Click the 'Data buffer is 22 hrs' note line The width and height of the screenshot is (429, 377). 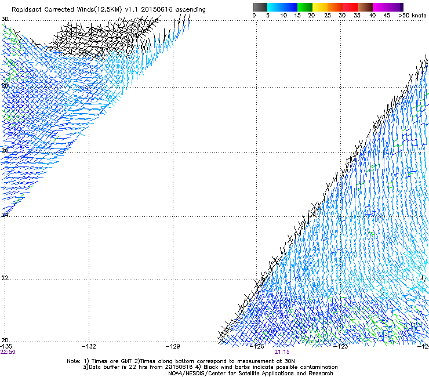coord(210,367)
